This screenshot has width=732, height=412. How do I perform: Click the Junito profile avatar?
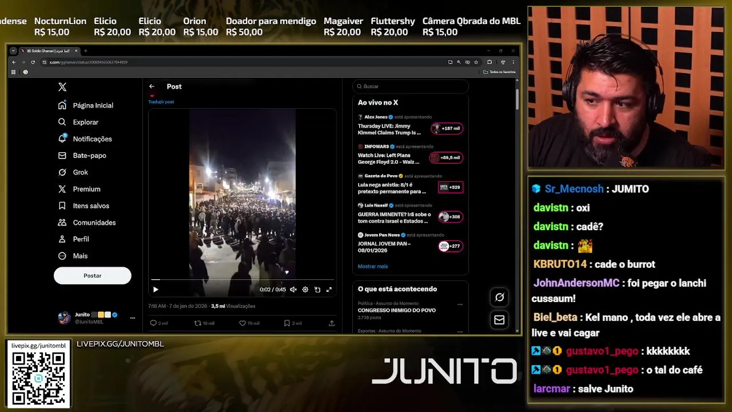[65, 318]
